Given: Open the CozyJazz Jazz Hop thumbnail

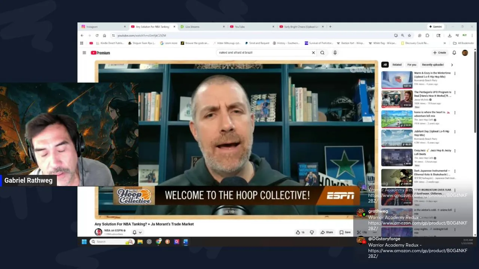Looking at the screenshot, I should (x=397, y=158).
